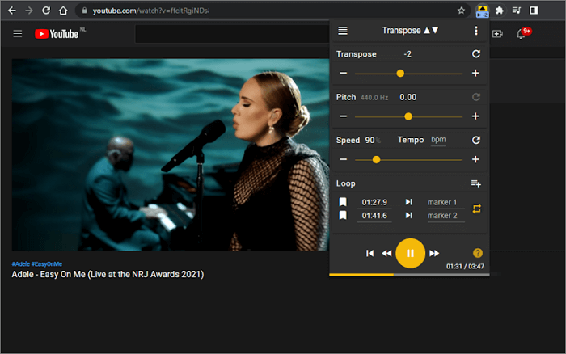Click the #Adele hashtag link
The height and width of the screenshot is (354, 566).
click(x=20, y=264)
